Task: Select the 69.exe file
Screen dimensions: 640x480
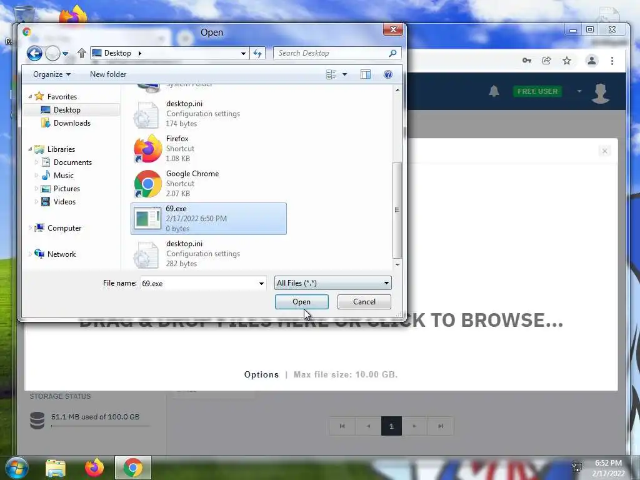Action: [x=209, y=218]
